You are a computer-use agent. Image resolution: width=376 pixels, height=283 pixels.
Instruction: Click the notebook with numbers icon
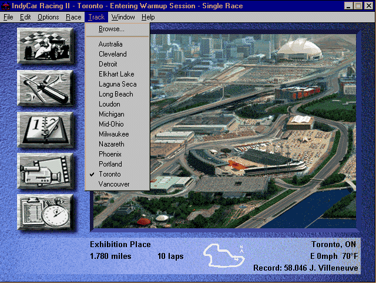pyautogui.click(x=45, y=129)
